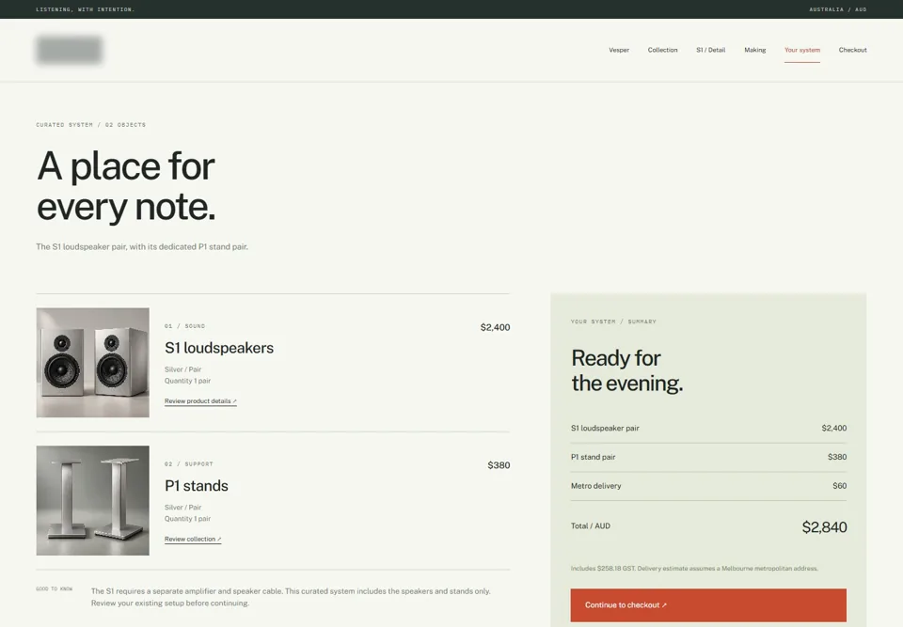The height and width of the screenshot is (627, 903).
Task: Click the 'Ready for the evening.' heading
Action: pyautogui.click(x=627, y=370)
